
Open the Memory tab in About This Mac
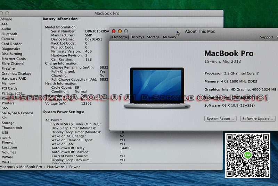pyautogui.click(x=170, y=37)
